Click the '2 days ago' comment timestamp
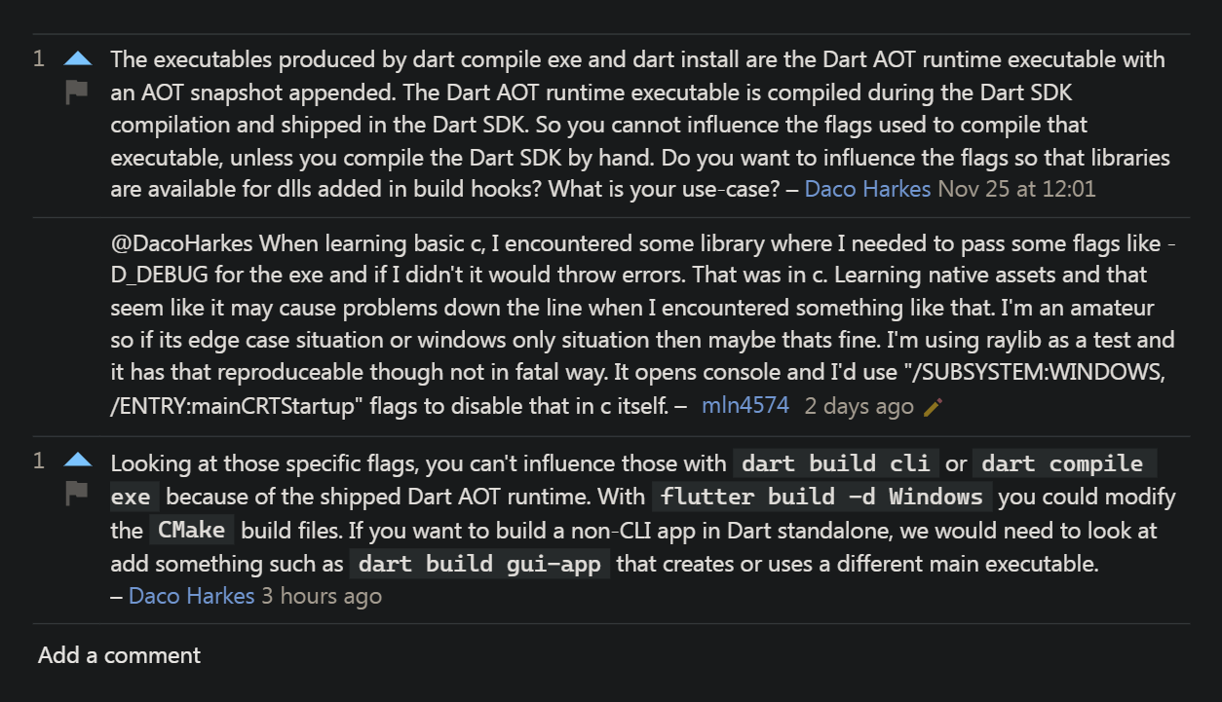 (859, 406)
